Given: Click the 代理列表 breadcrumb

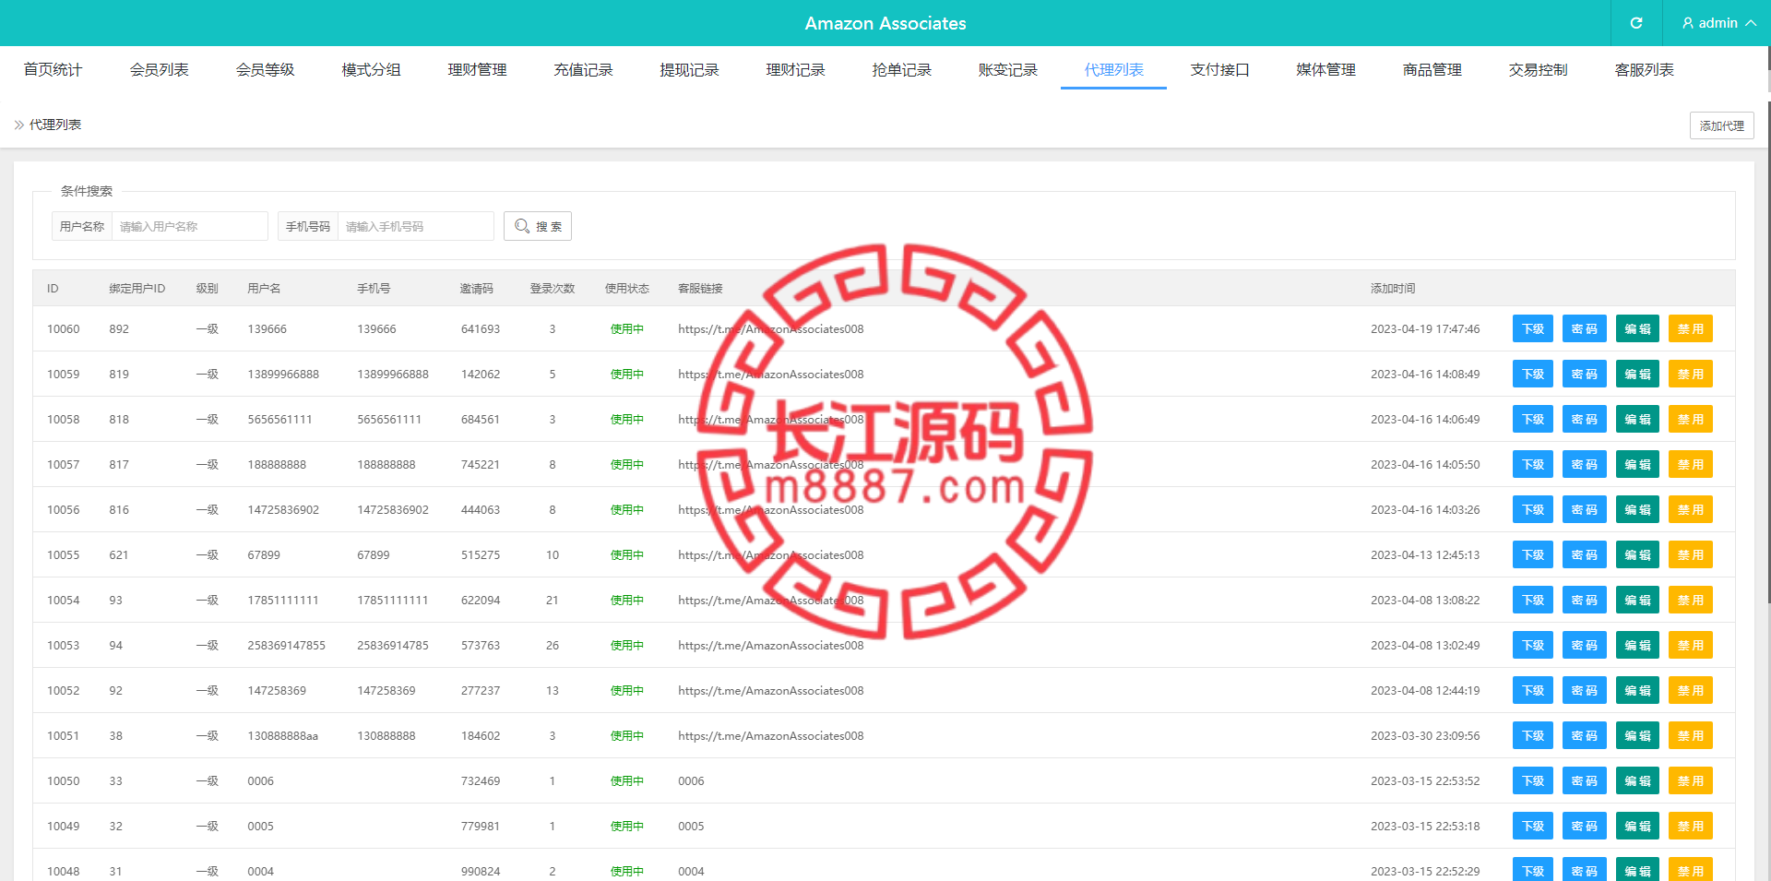Looking at the screenshot, I should (x=55, y=125).
